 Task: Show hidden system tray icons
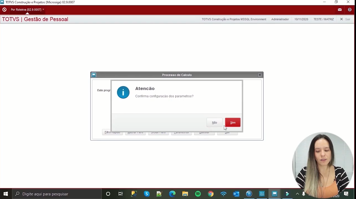click(x=297, y=194)
